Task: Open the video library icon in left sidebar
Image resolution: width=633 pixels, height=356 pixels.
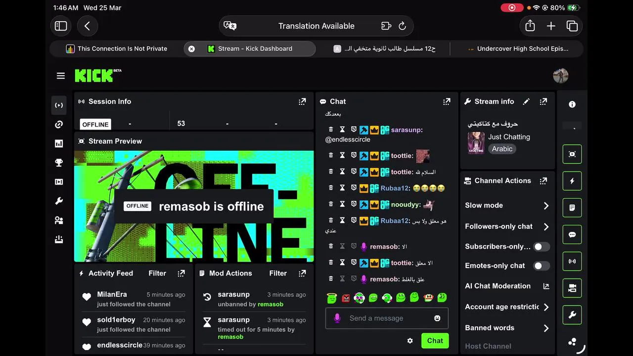Action: coord(59,182)
